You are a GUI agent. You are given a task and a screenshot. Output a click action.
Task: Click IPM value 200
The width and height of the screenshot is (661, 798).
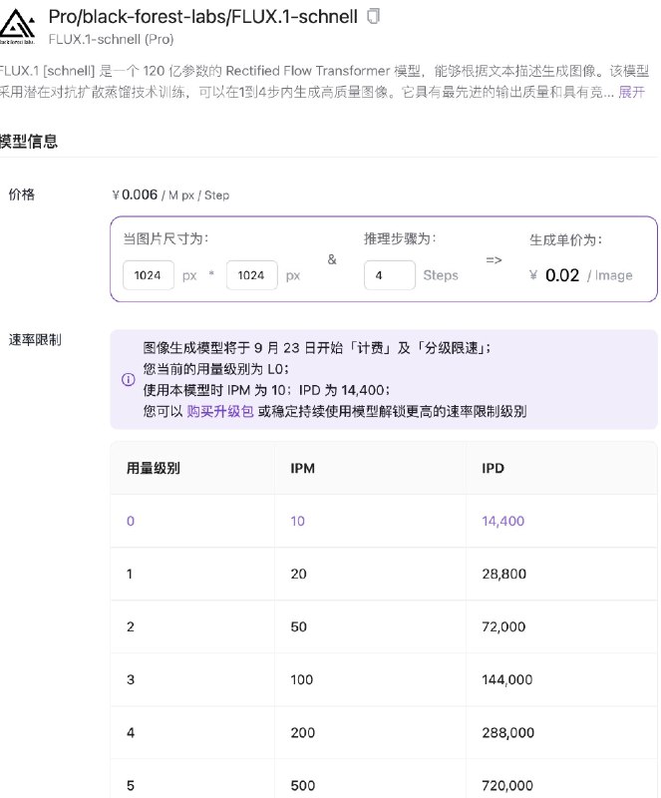click(x=303, y=733)
